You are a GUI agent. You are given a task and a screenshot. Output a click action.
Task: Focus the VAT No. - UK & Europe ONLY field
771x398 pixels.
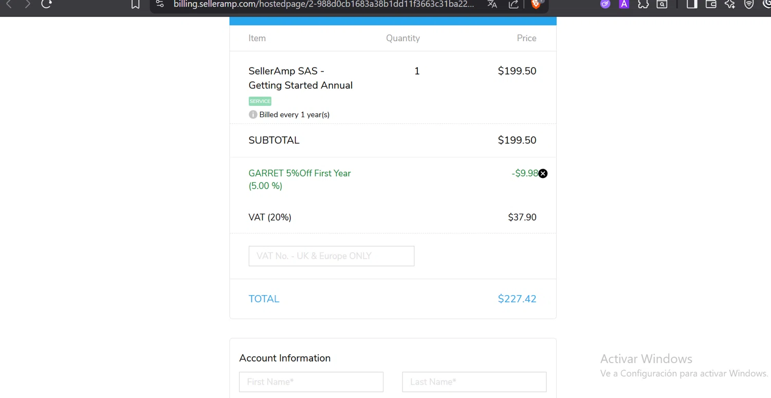tap(332, 256)
